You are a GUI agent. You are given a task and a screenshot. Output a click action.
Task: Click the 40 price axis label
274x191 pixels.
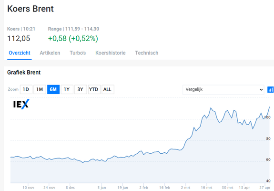pos(268,180)
